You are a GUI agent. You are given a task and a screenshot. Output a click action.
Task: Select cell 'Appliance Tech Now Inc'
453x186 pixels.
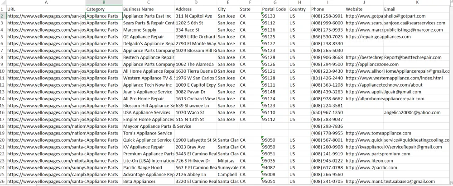pyautogui.click(x=149, y=85)
